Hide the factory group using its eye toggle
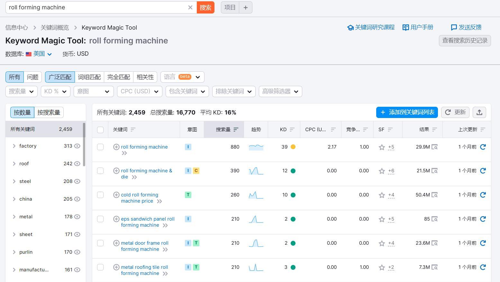The width and height of the screenshot is (500, 282). pyautogui.click(x=77, y=146)
